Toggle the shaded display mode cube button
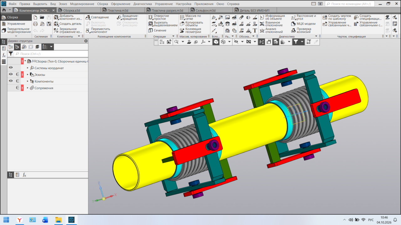This screenshot has width=401, height=225. 216,42
